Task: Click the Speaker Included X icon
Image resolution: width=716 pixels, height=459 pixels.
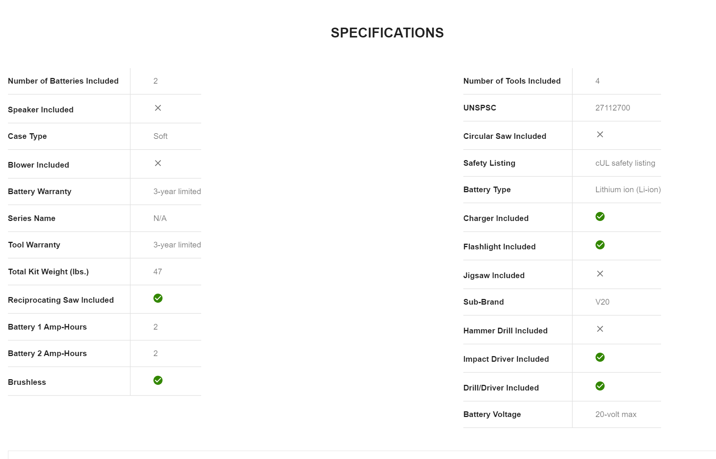Action: coord(158,108)
